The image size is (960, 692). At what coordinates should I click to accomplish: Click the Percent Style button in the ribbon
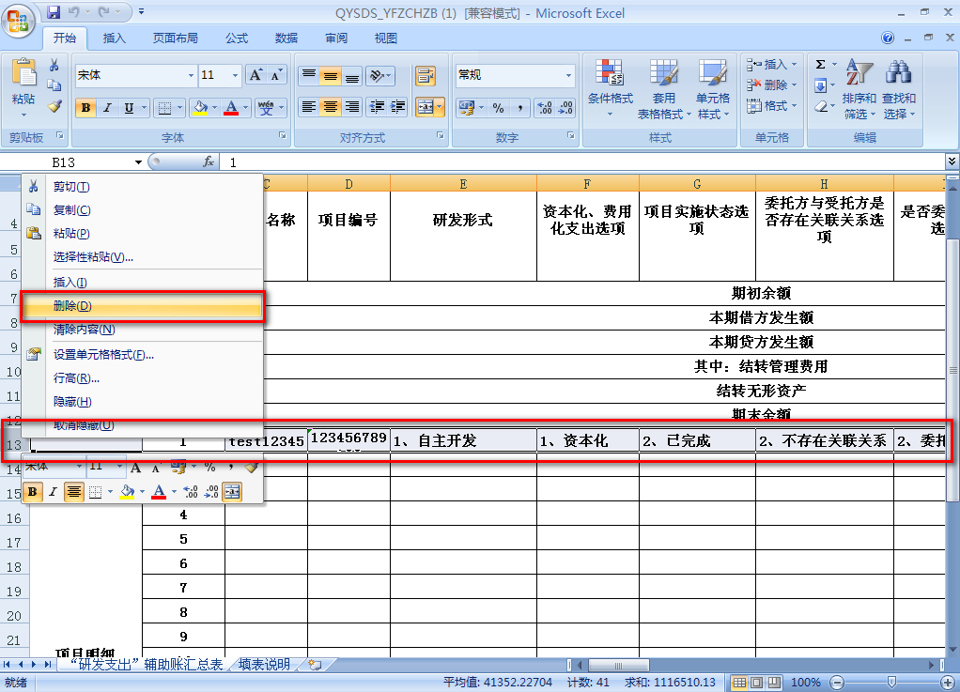click(x=498, y=108)
